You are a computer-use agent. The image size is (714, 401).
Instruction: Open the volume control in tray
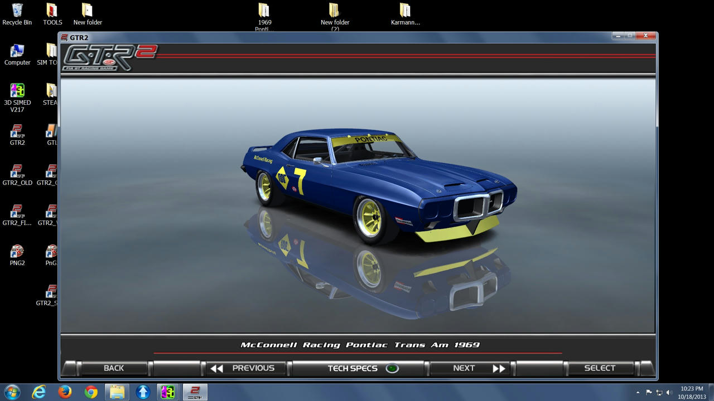pos(669,393)
